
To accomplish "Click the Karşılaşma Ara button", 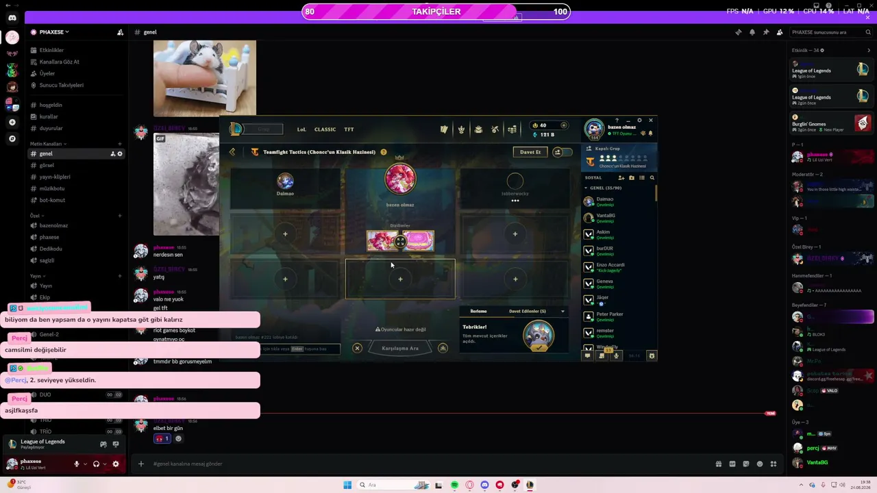I will 400,349.
